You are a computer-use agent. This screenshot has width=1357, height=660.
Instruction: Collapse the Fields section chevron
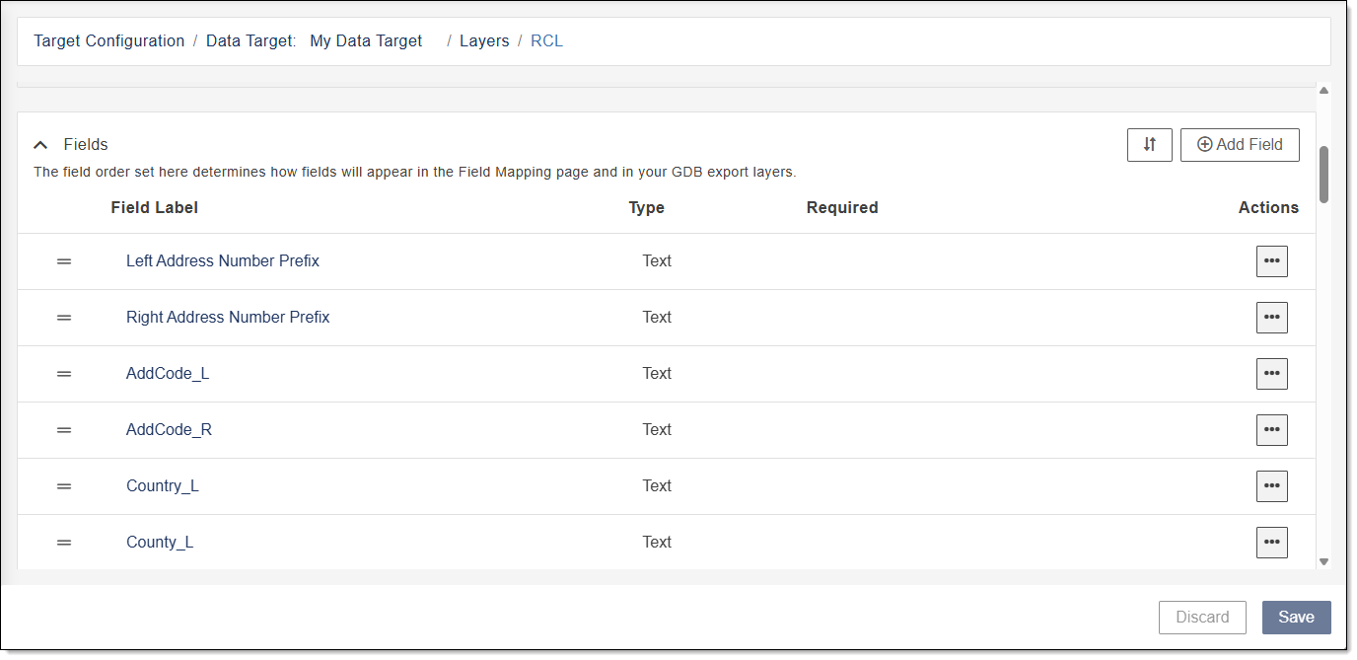click(40, 145)
